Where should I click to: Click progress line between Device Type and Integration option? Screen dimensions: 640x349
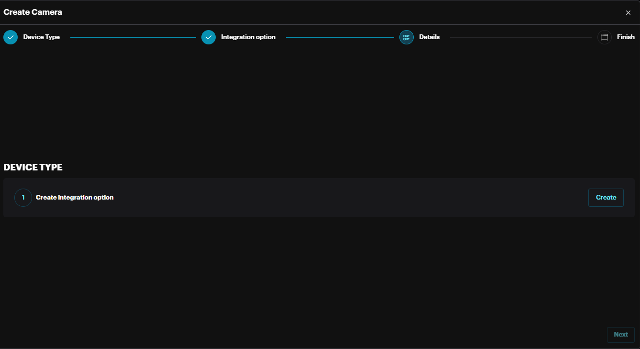point(133,37)
